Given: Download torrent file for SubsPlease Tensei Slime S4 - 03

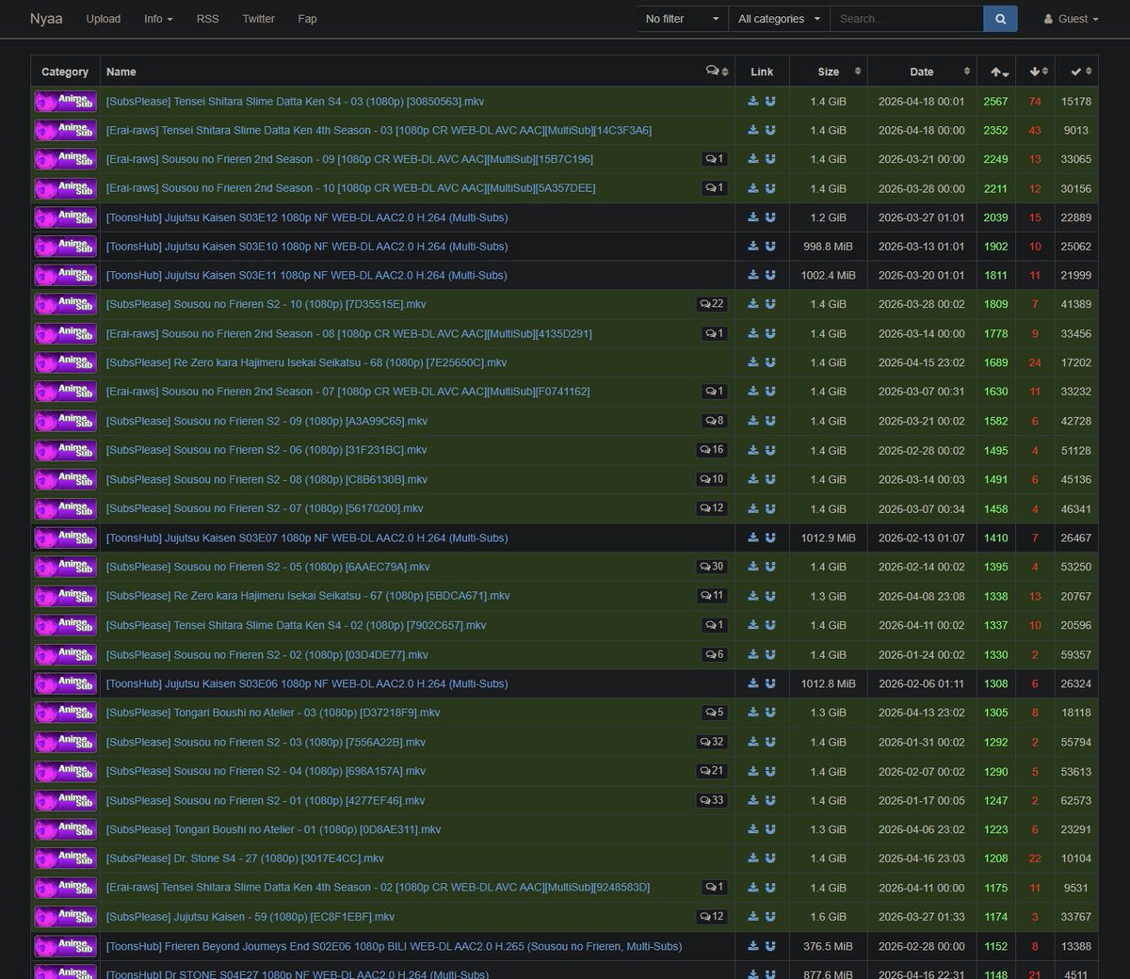Looking at the screenshot, I should pos(753,102).
